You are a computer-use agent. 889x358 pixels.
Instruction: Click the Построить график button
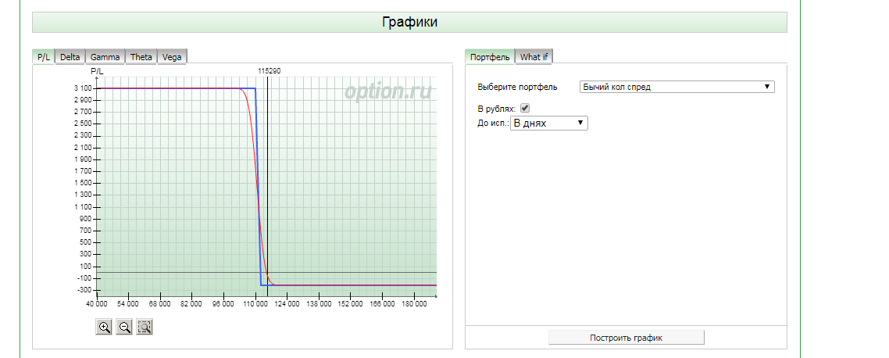[626, 338]
